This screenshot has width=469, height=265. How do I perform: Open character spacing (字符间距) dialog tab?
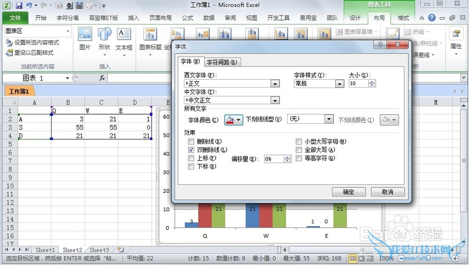click(x=222, y=62)
